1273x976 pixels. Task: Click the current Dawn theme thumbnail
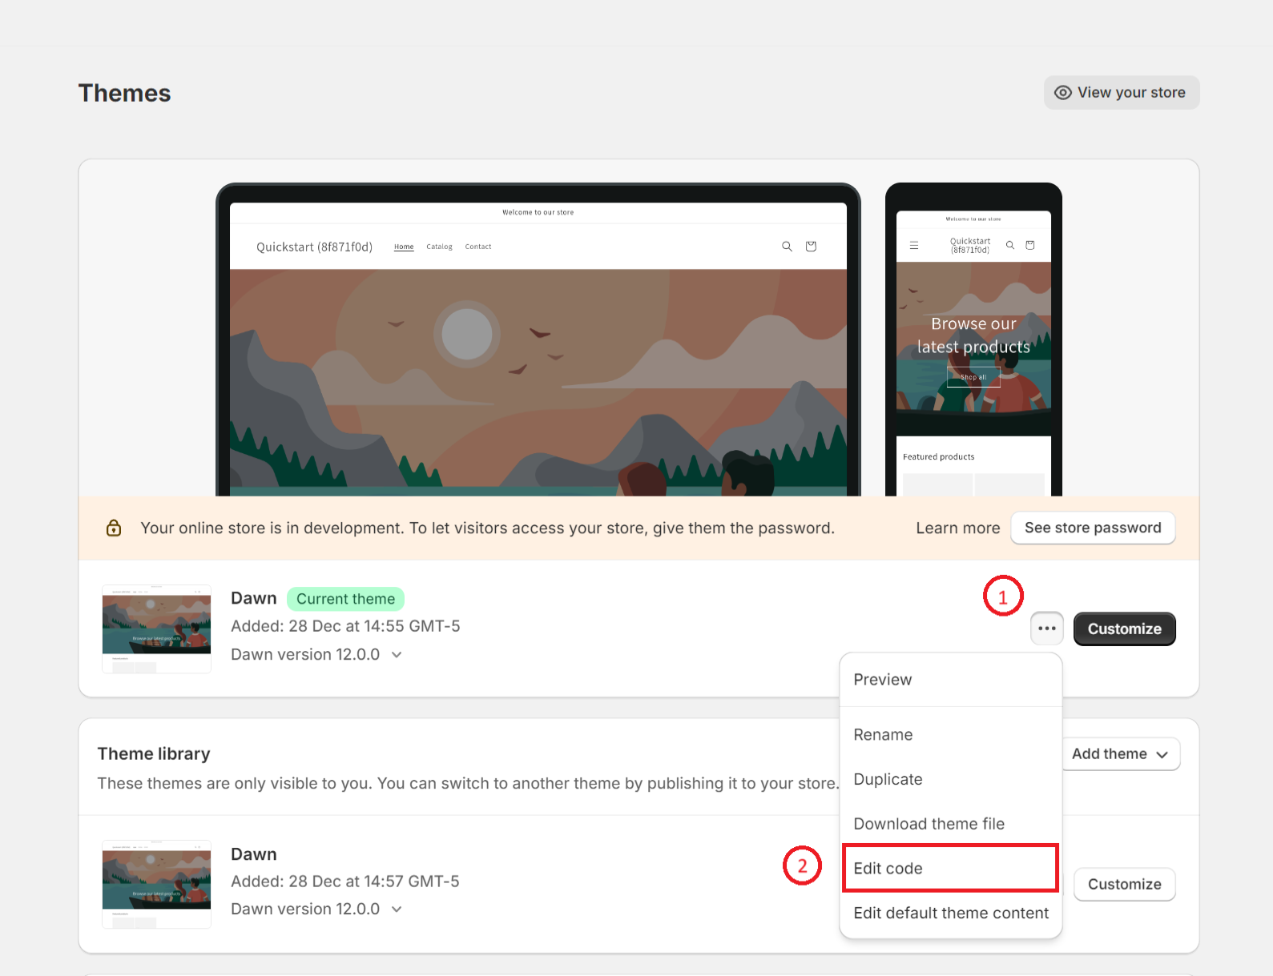[157, 629]
